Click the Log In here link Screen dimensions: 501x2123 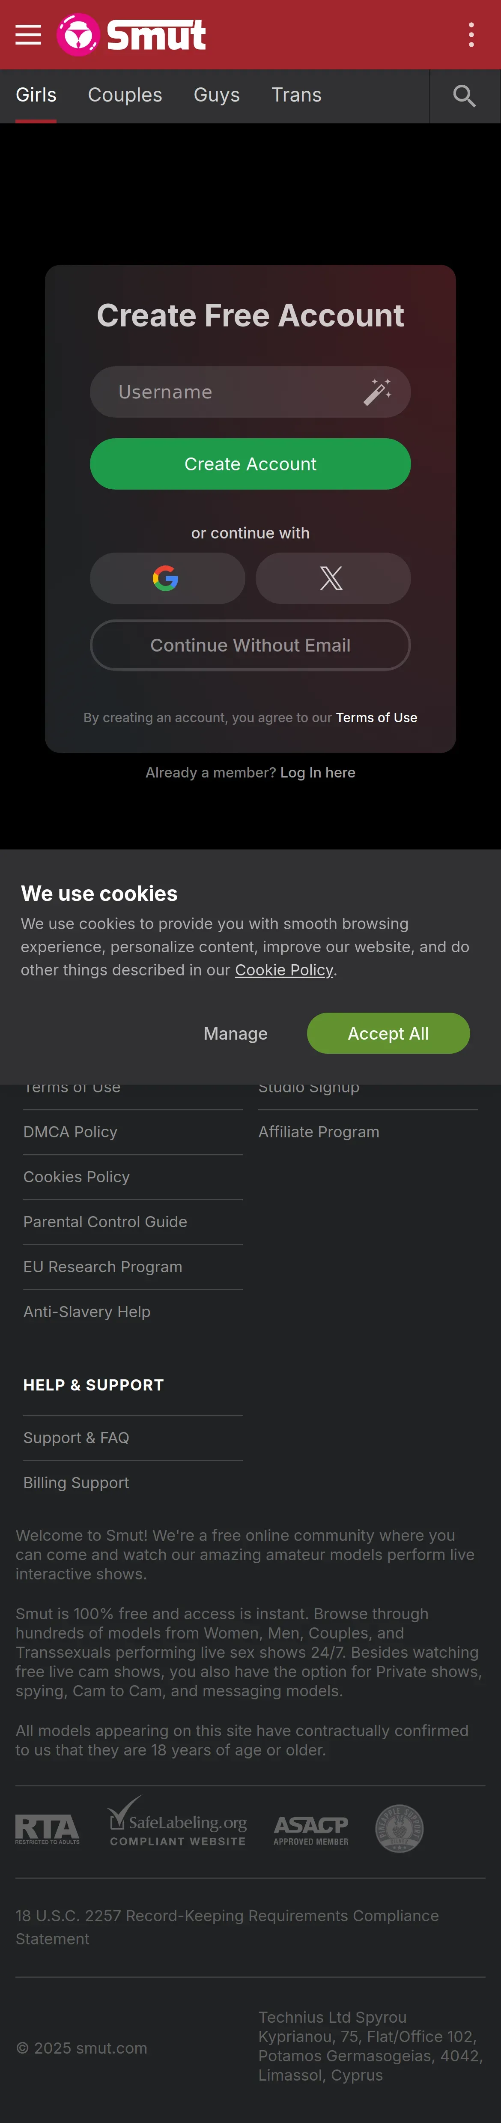[x=317, y=772]
